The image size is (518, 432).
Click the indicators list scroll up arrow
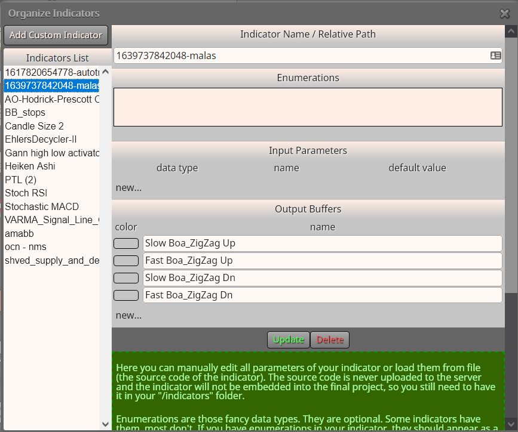(x=105, y=72)
